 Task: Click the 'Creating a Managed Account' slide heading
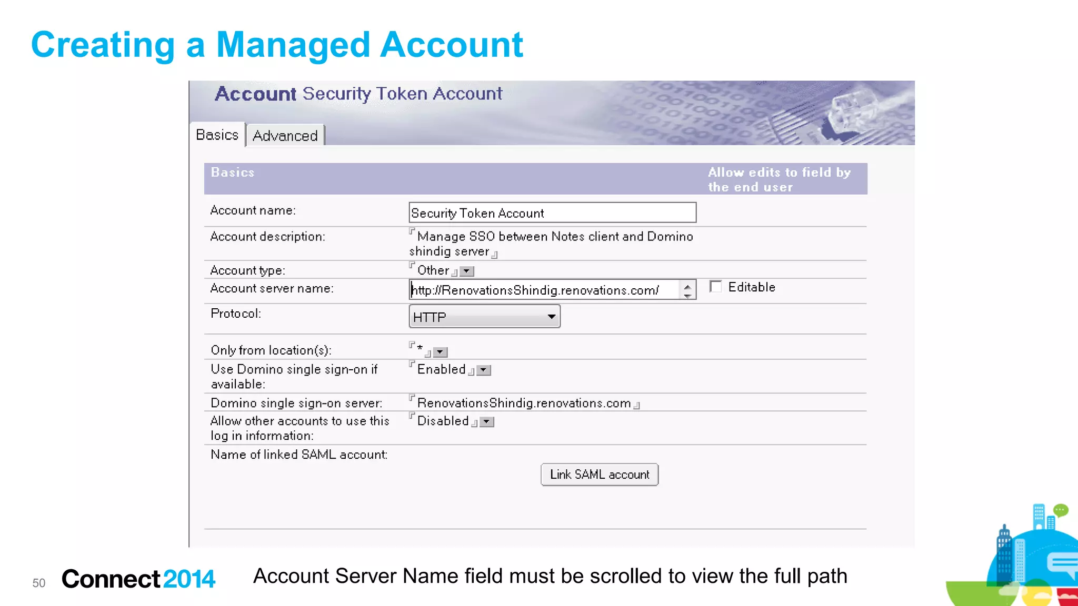[277, 45]
